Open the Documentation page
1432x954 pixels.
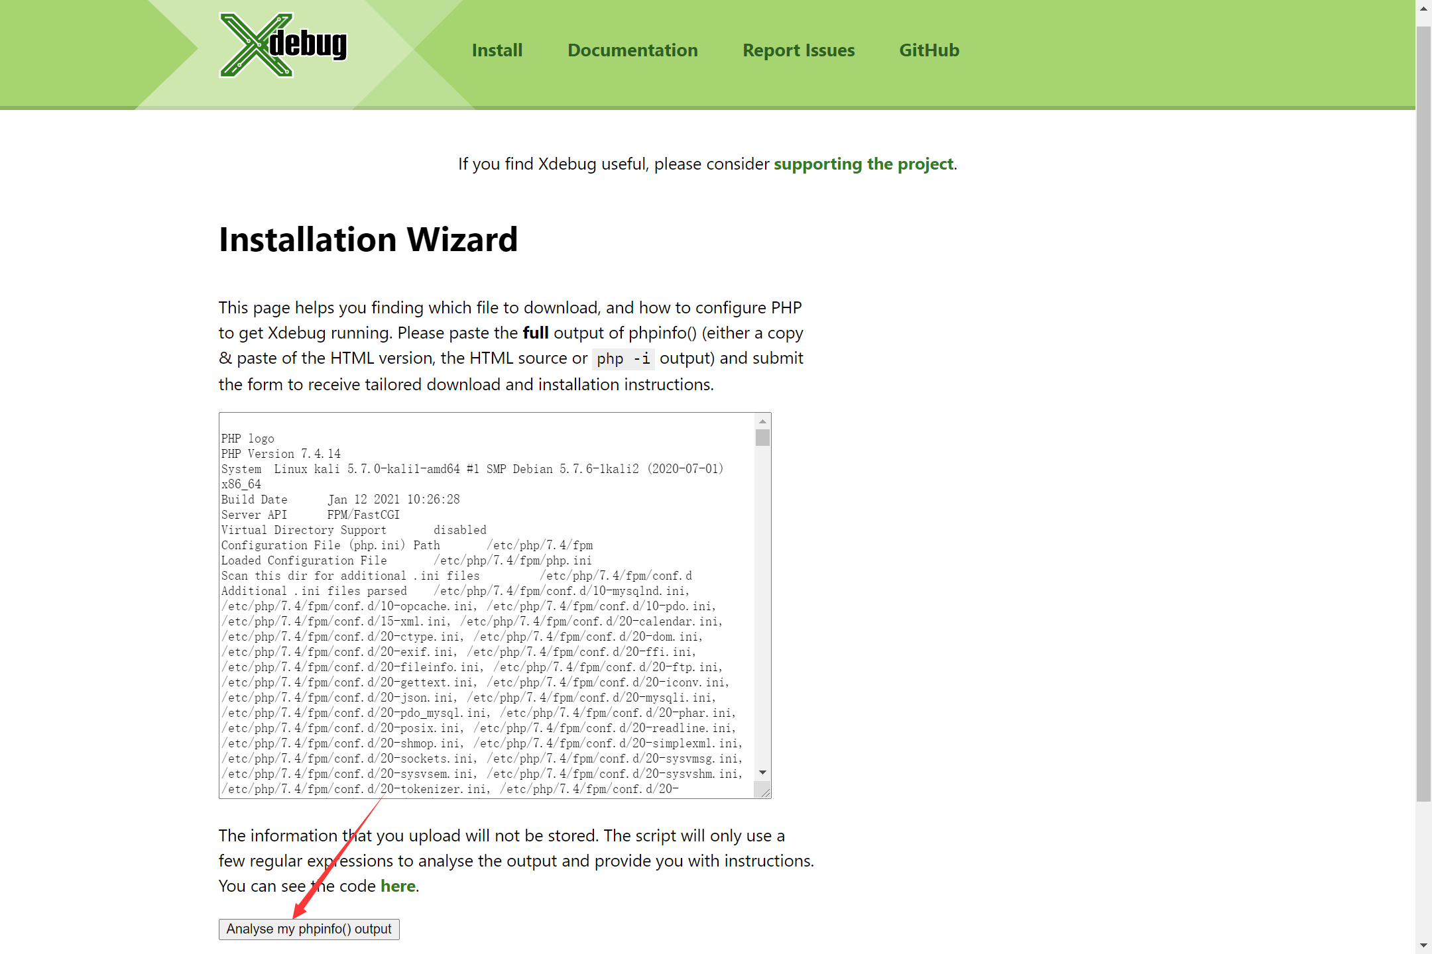tap(632, 50)
